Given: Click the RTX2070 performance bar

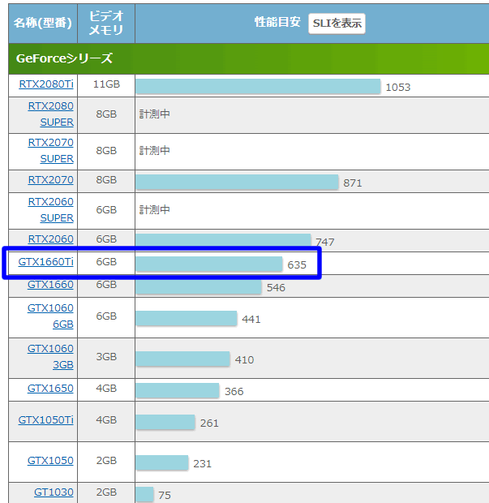Looking at the screenshot, I should (x=237, y=182).
